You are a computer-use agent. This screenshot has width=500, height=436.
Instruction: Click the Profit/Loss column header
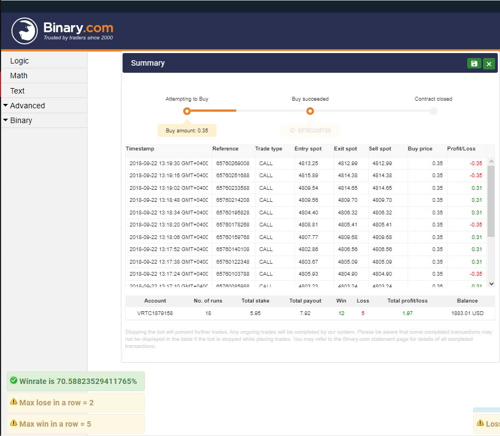(x=461, y=149)
